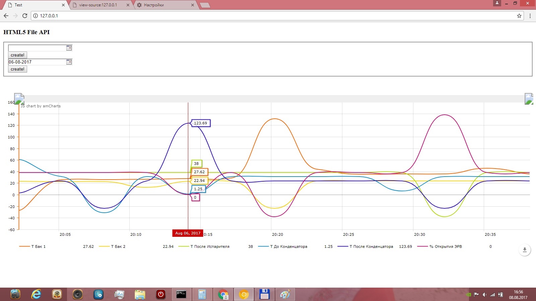Image resolution: width=536 pixels, height=301 pixels.
Task: Close the view-source:127.0.0.1 tab
Action: pyautogui.click(x=128, y=5)
